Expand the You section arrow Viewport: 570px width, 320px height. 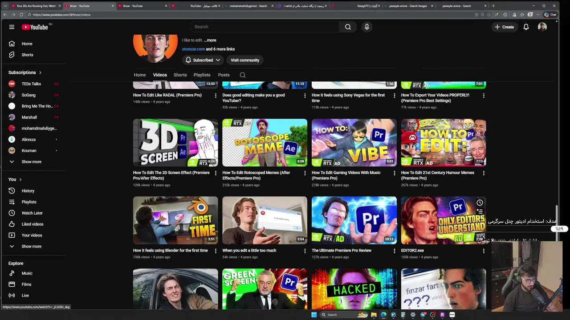click(x=20, y=180)
